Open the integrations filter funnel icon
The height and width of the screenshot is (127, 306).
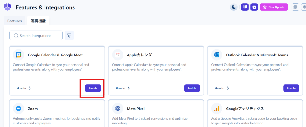tap(69, 35)
